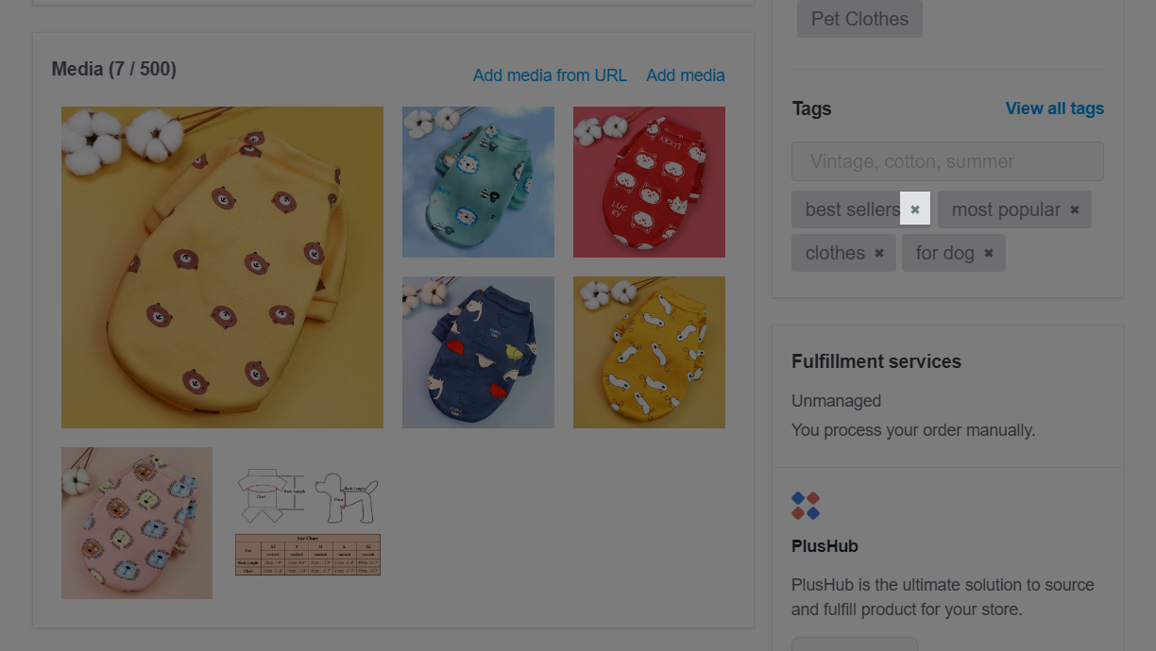Viewport: 1156px width, 651px height.
Task: Select the large yellow bear sweater image
Action: [x=223, y=267]
